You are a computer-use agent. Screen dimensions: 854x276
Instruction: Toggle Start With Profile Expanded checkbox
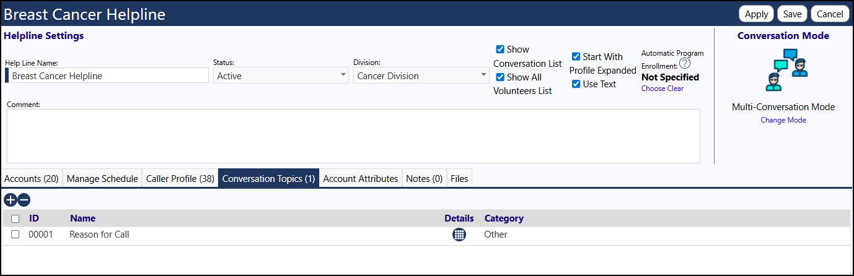pos(576,56)
